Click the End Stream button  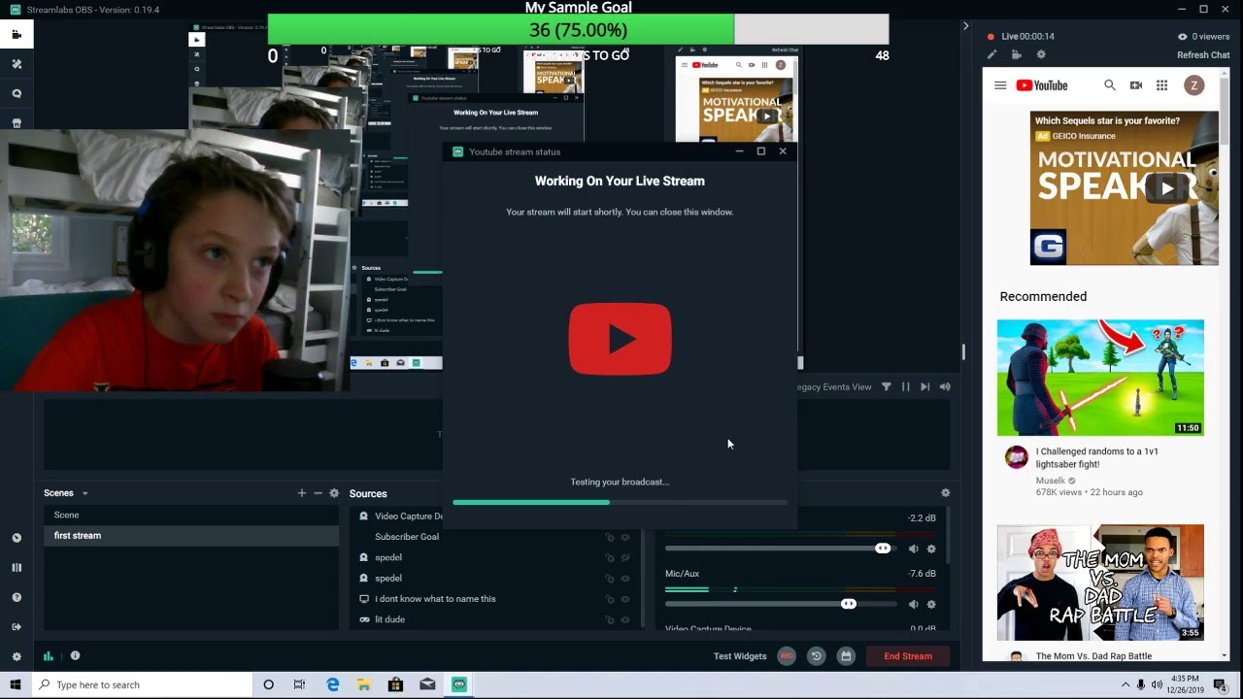coord(908,656)
